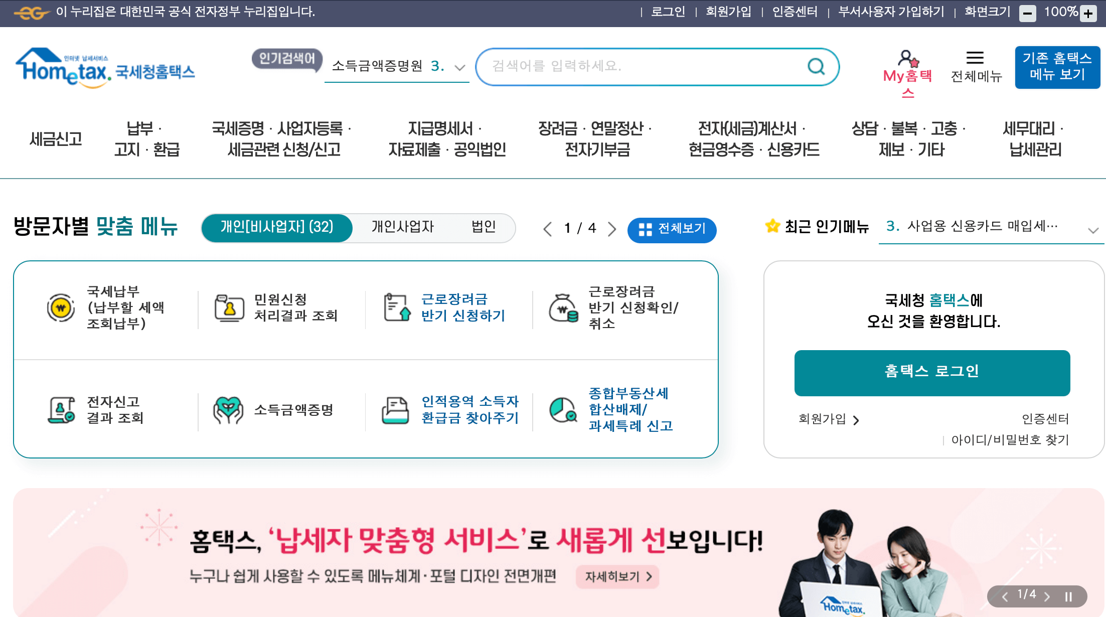Open 전자신고 결과 조회 icon
The width and height of the screenshot is (1106, 617).
61,411
